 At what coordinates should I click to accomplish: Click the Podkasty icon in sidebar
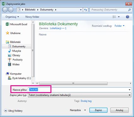9,60
